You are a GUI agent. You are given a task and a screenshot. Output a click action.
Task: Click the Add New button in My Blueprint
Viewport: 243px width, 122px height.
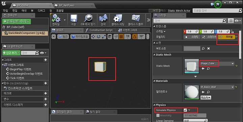[x=11, y=53]
